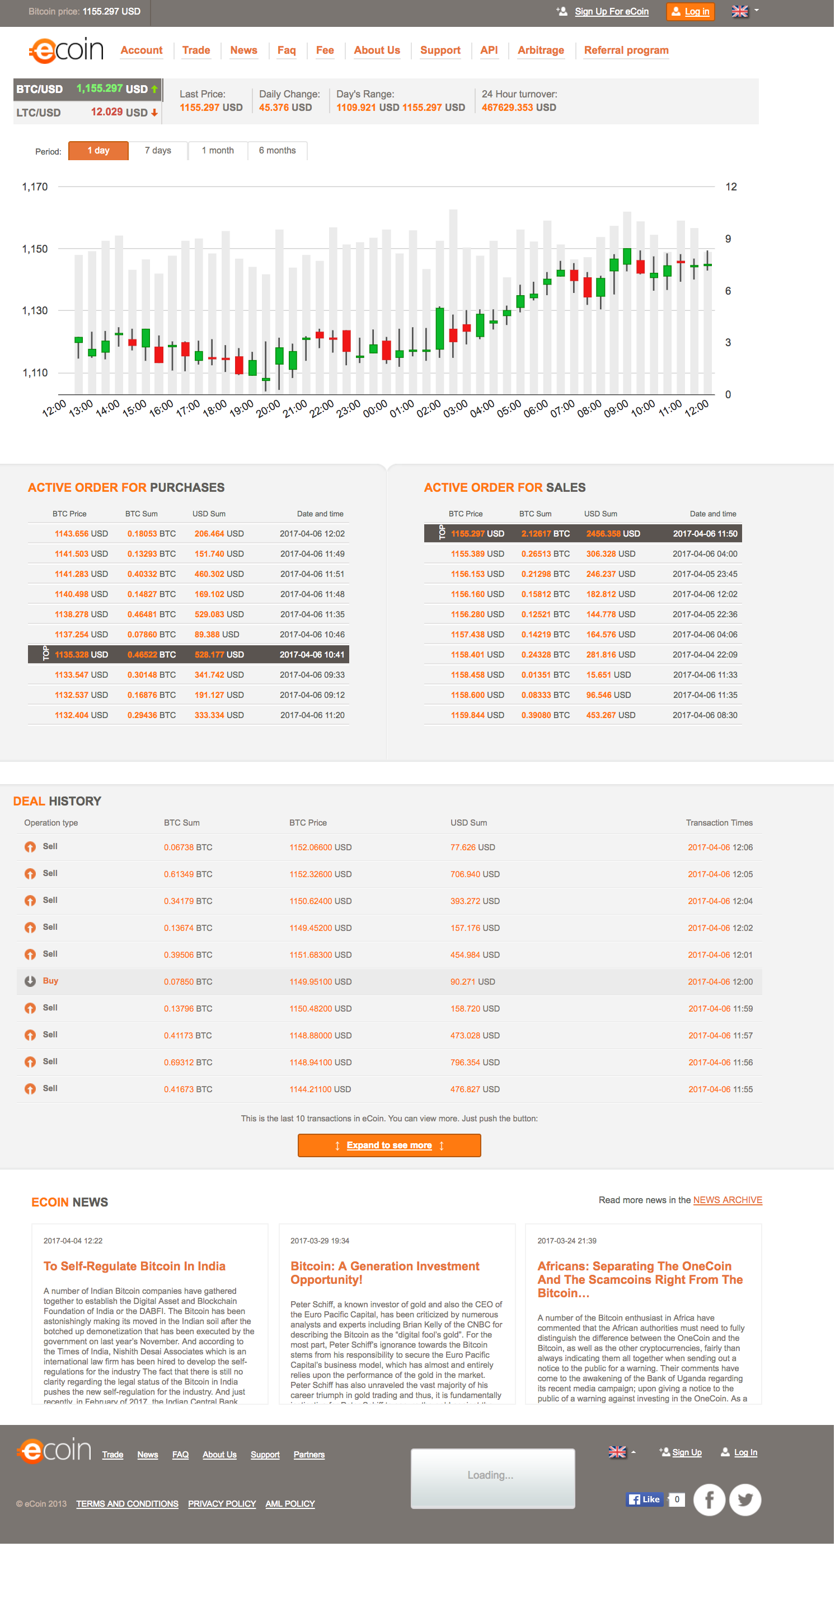Open the Referral program page

pos(626,50)
